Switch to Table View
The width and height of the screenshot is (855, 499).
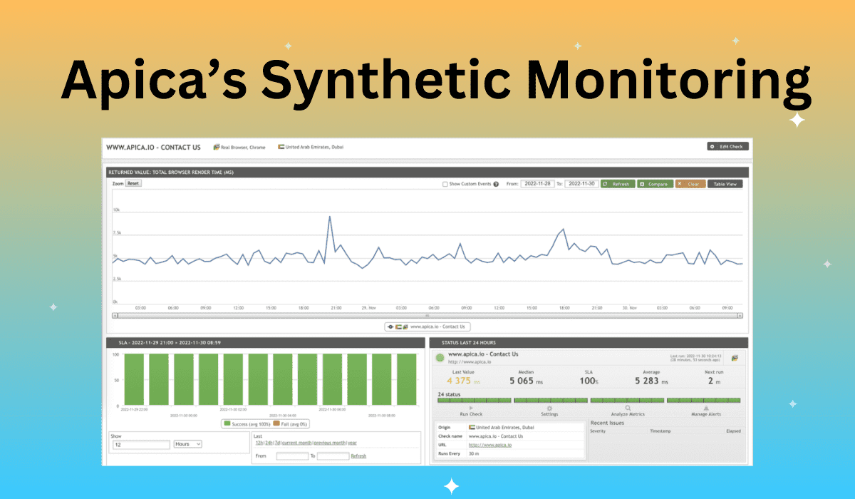tap(725, 184)
